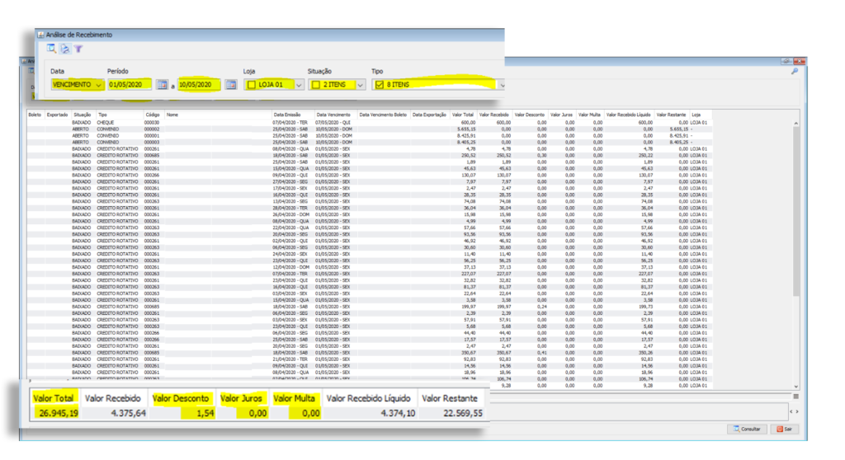Click the Valor Total summary value 26.945,19
The image size is (845, 460).
point(59,413)
